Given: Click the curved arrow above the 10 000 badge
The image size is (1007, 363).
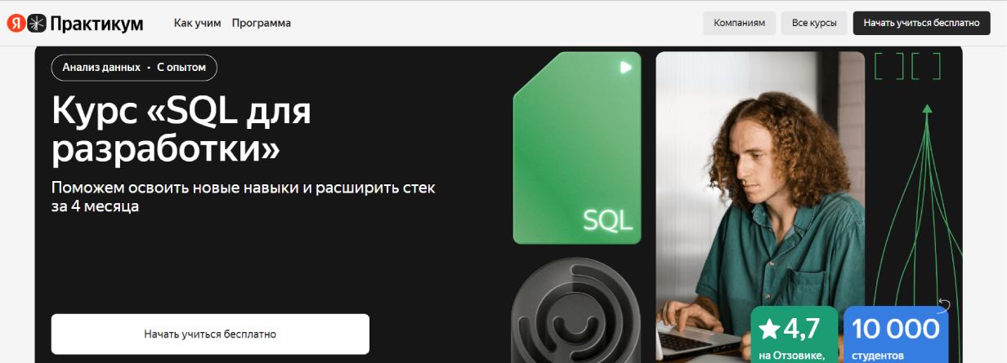Looking at the screenshot, I should pyautogui.click(x=944, y=306).
